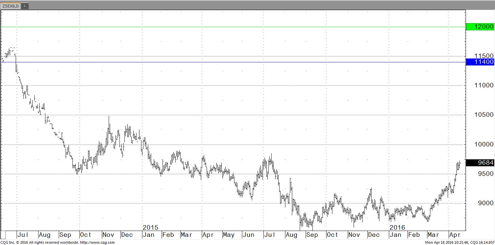The image size is (495, 245).
Task: Click the 9500 price scale label
Action: coord(484,174)
